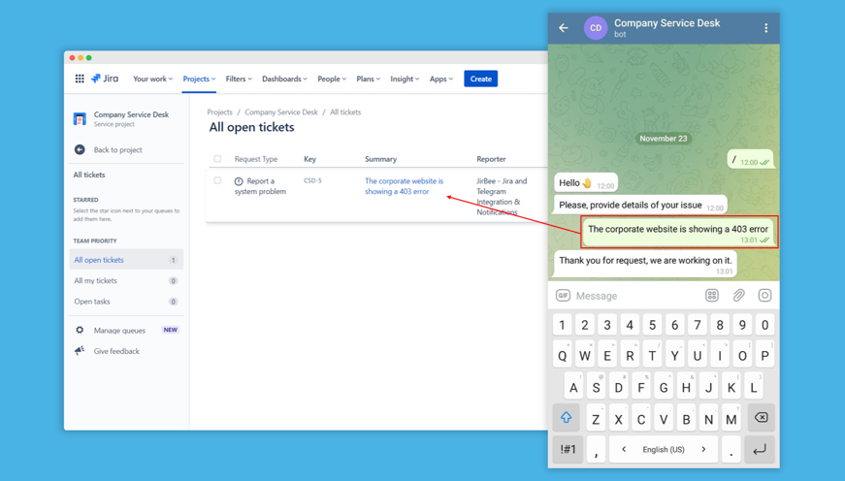Tap the return key on keyboard
Image resolution: width=845 pixels, height=481 pixels.
[760, 449]
